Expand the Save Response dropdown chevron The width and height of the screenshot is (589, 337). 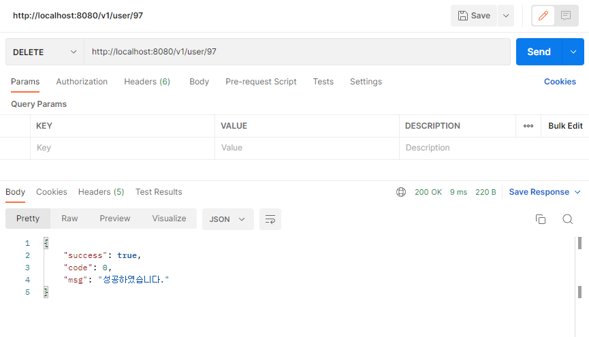pos(577,192)
